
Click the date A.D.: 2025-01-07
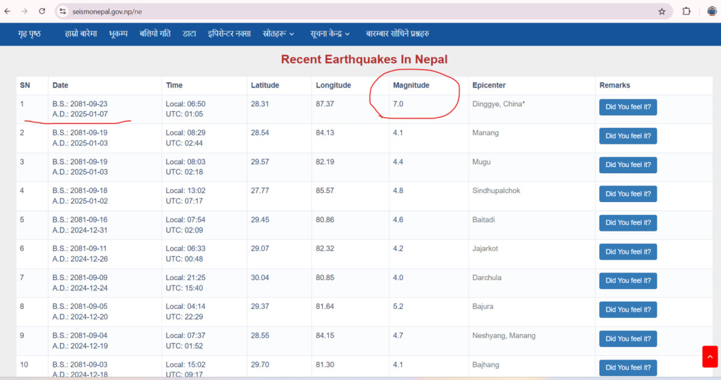pos(80,114)
